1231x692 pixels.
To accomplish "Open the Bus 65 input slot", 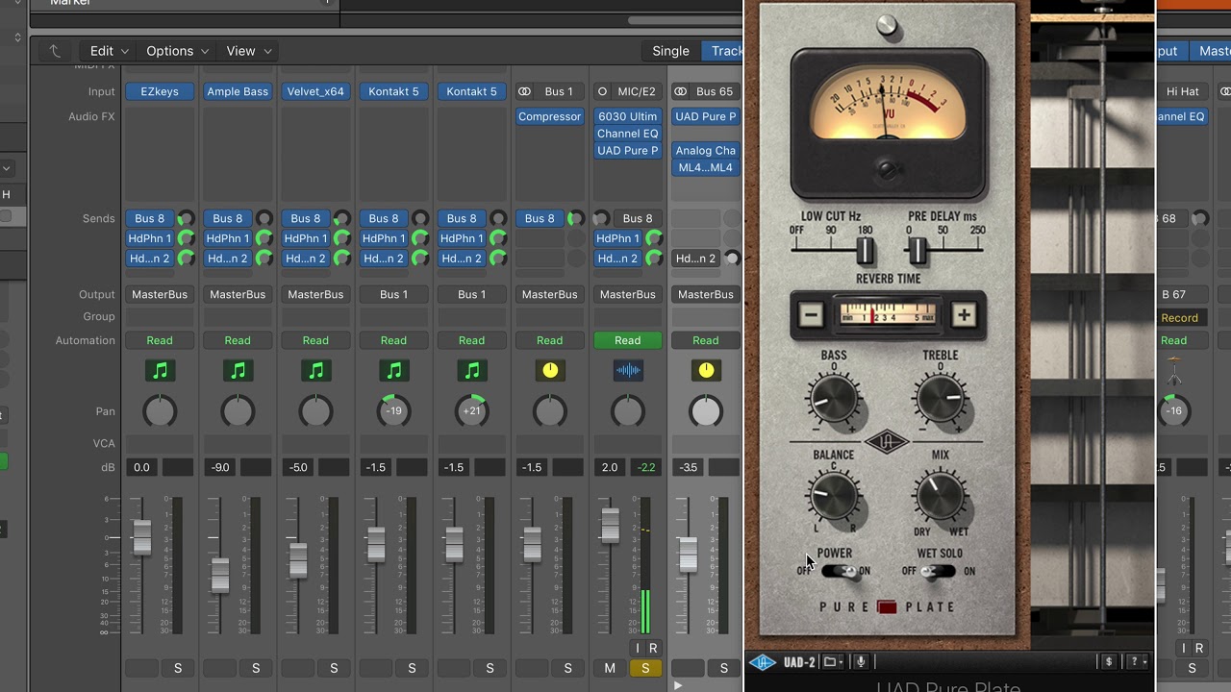I will (x=715, y=91).
